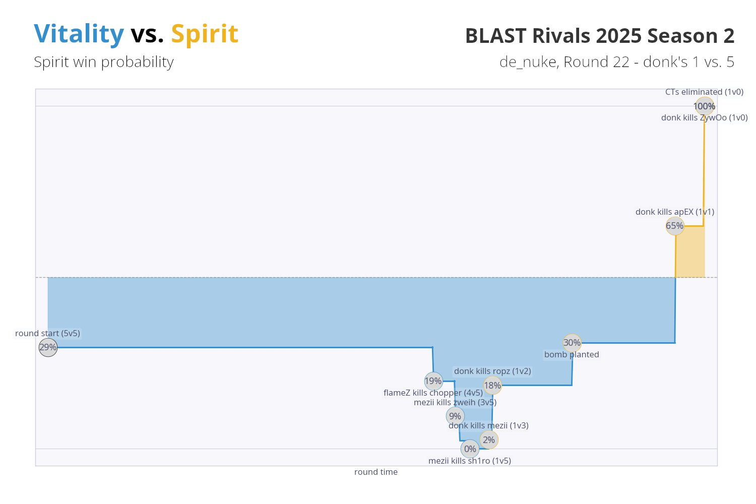Viewport: 756px width, 504px height.
Task: Select the 18% probability marker
Action: click(x=492, y=386)
